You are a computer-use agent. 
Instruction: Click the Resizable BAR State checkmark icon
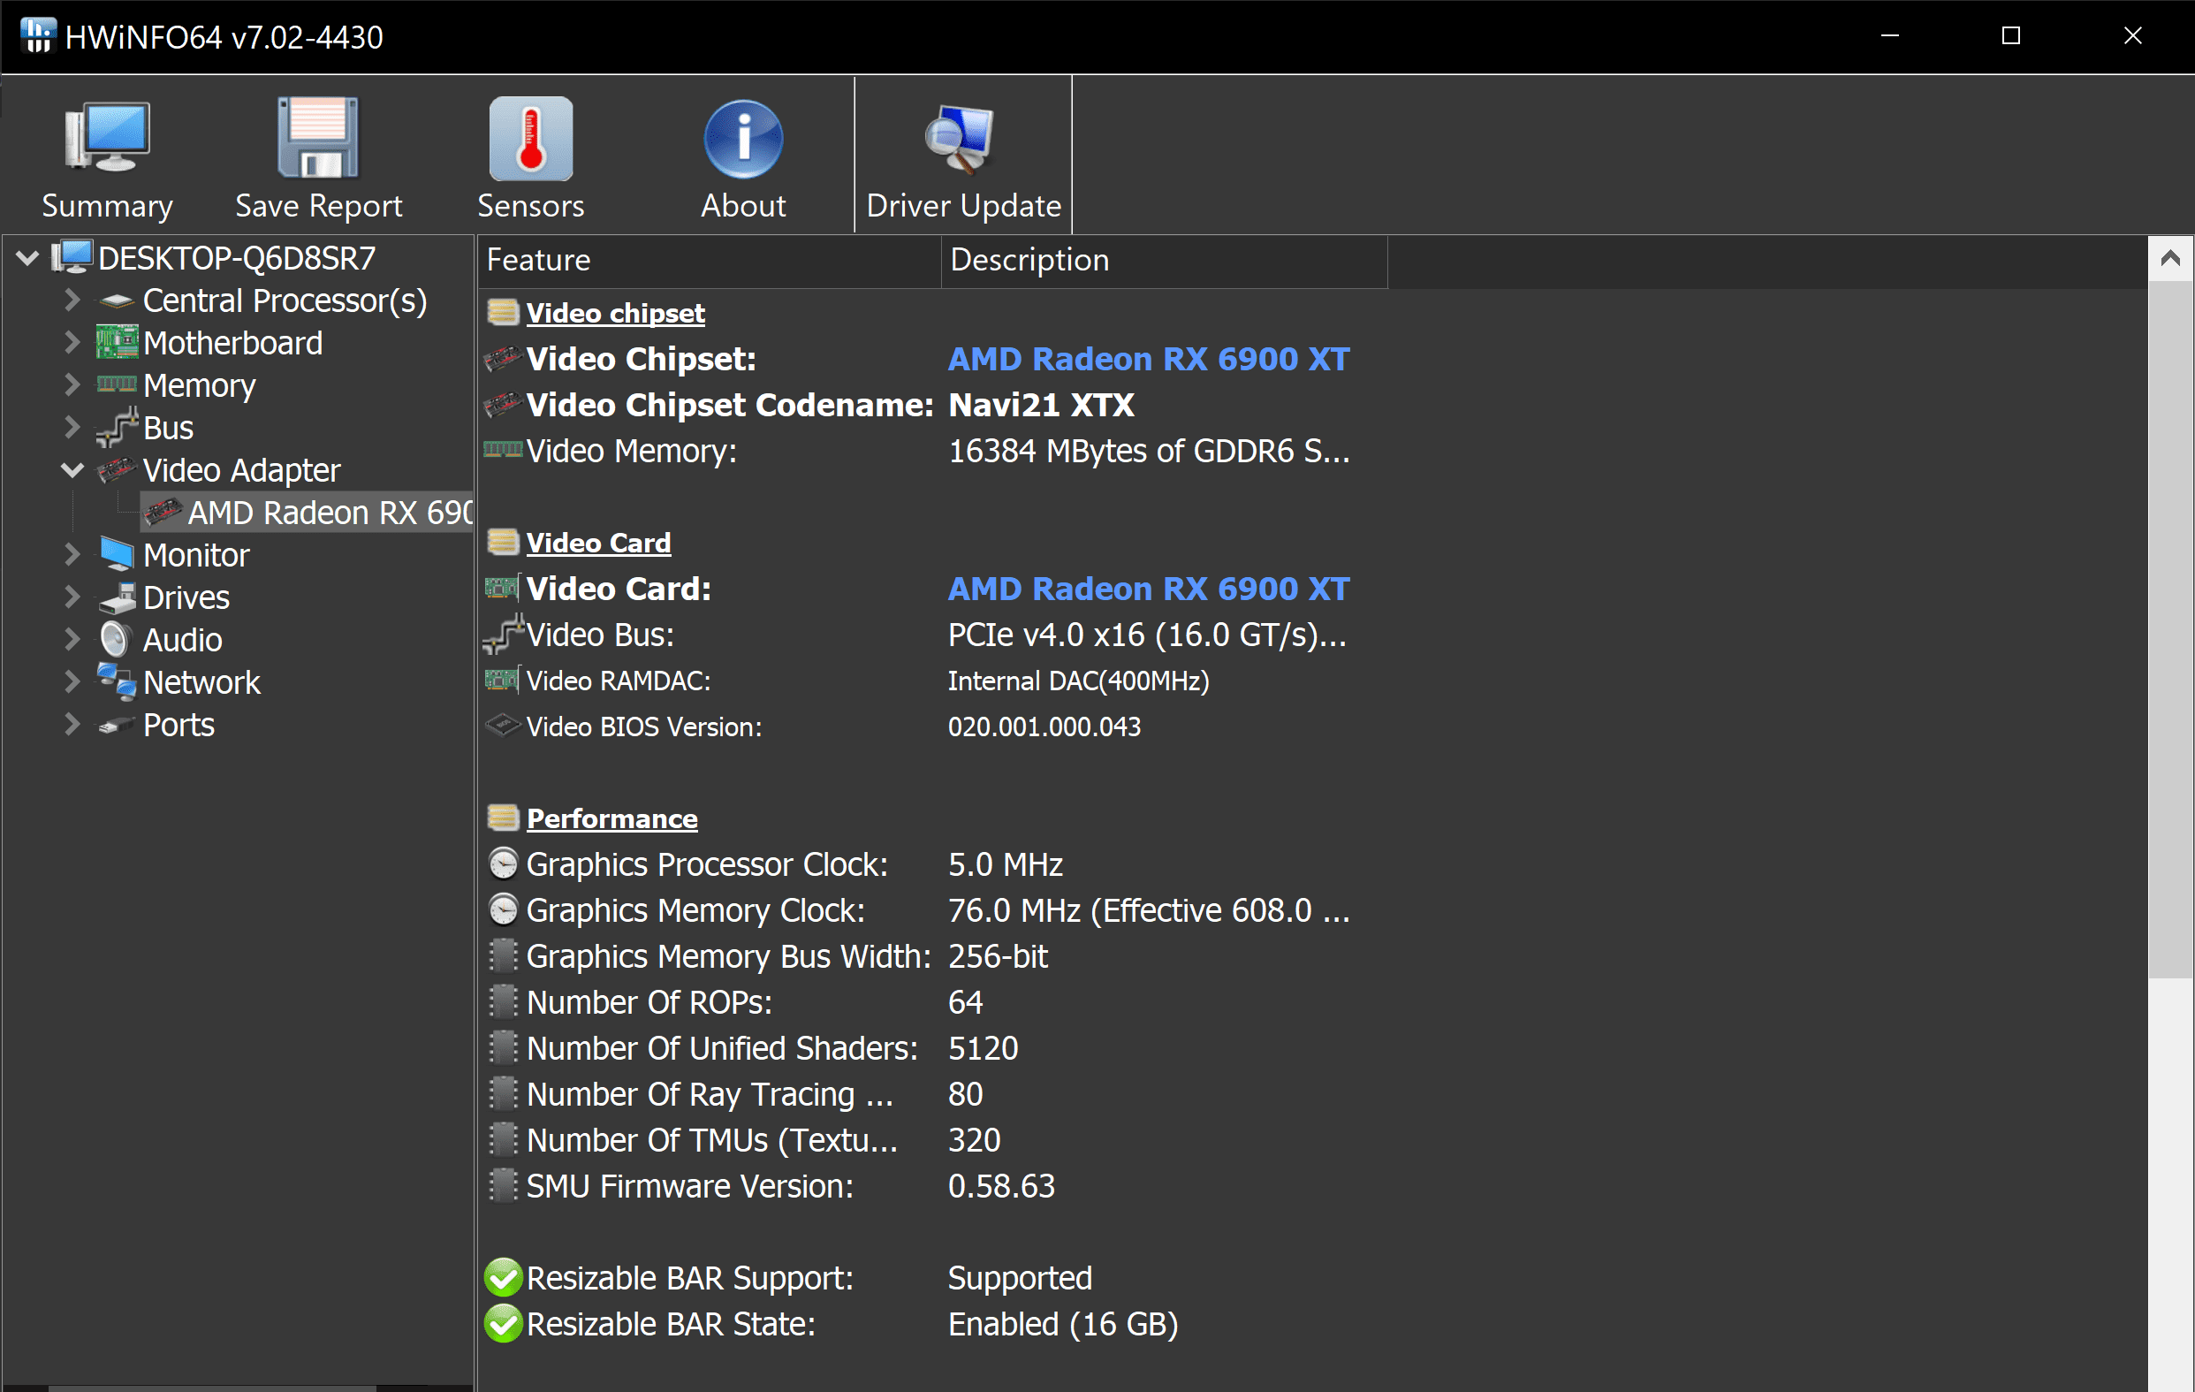click(503, 1324)
